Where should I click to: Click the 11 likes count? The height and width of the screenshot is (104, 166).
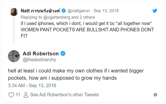tap(18, 95)
